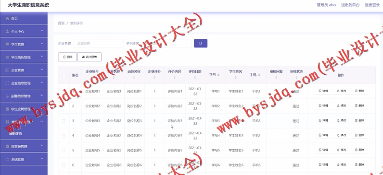Click 修改 for row 企业账号2
Image resolution: width=383 pixels, height=175 pixels.
342,105
